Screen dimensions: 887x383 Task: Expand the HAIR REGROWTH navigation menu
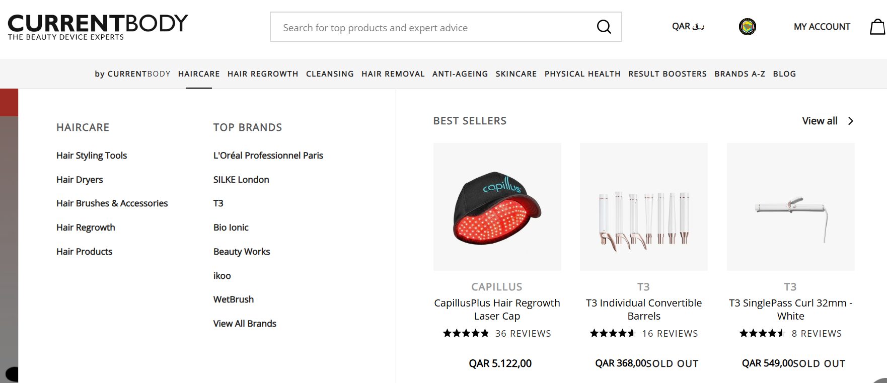(x=263, y=74)
